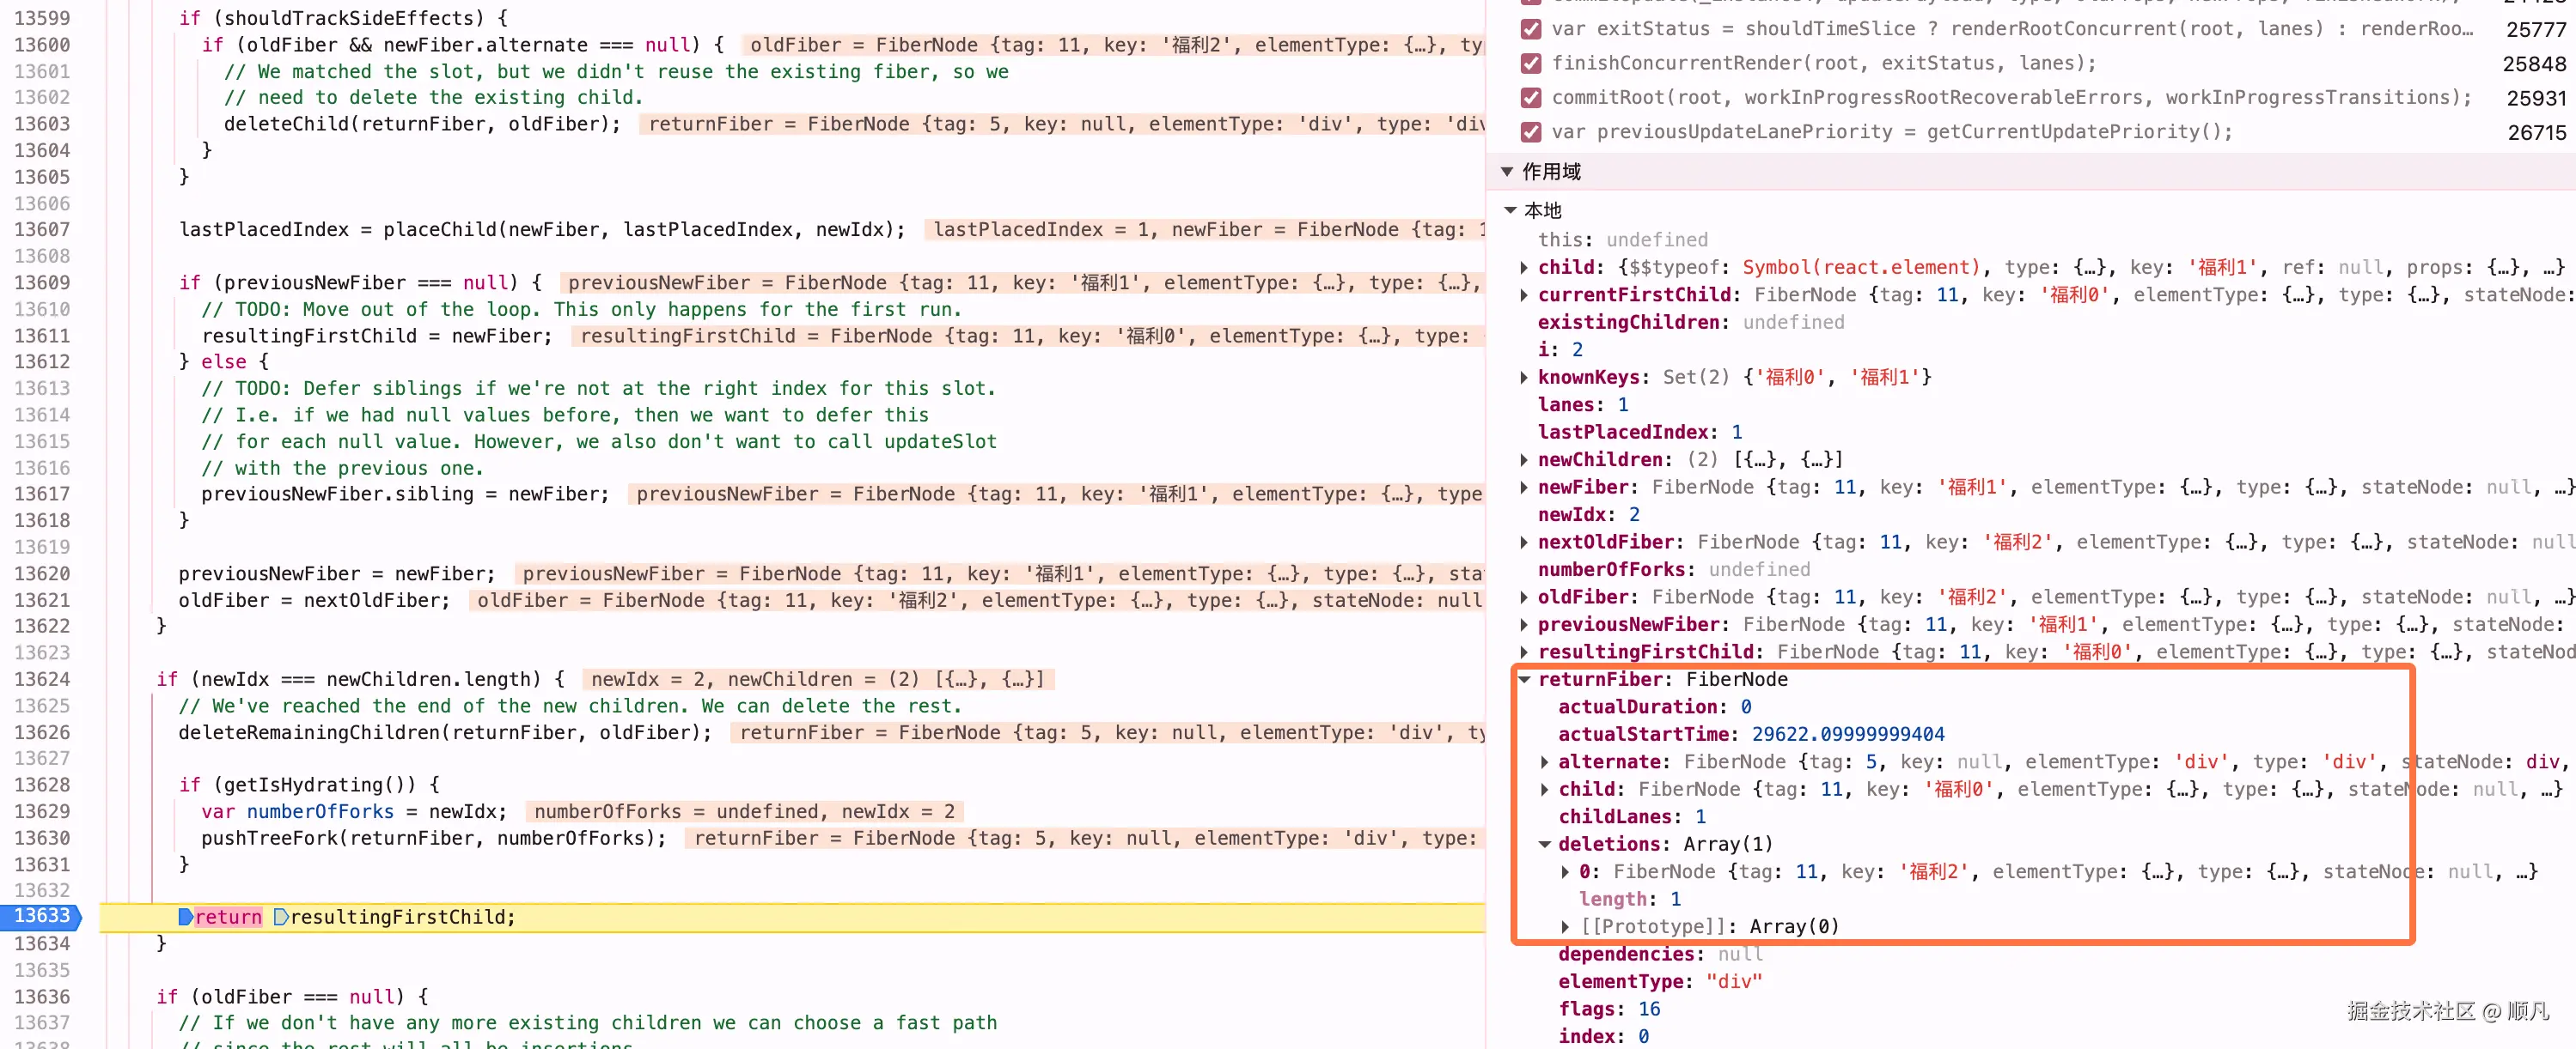Toggle the commitRoot breakpoint checkbox
Image resolution: width=2576 pixels, height=1049 pixels.
click(1530, 98)
